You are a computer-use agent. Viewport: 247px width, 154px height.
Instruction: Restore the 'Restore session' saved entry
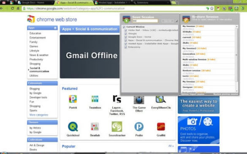[x=208, y=72]
